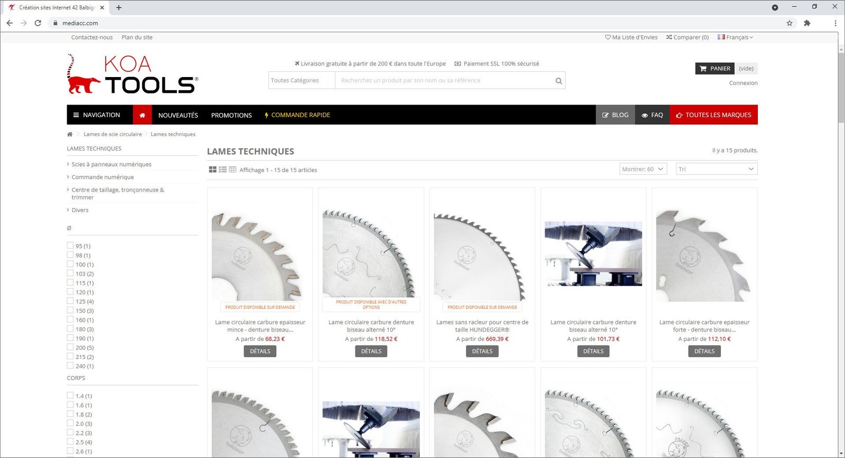The width and height of the screenshot is (845, 458).
Task: Click the PANIER cart button
Action: pyautogui.click(x=715, y=69)
